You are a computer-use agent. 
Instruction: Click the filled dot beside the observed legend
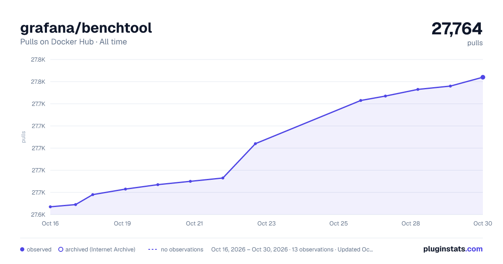22,249
